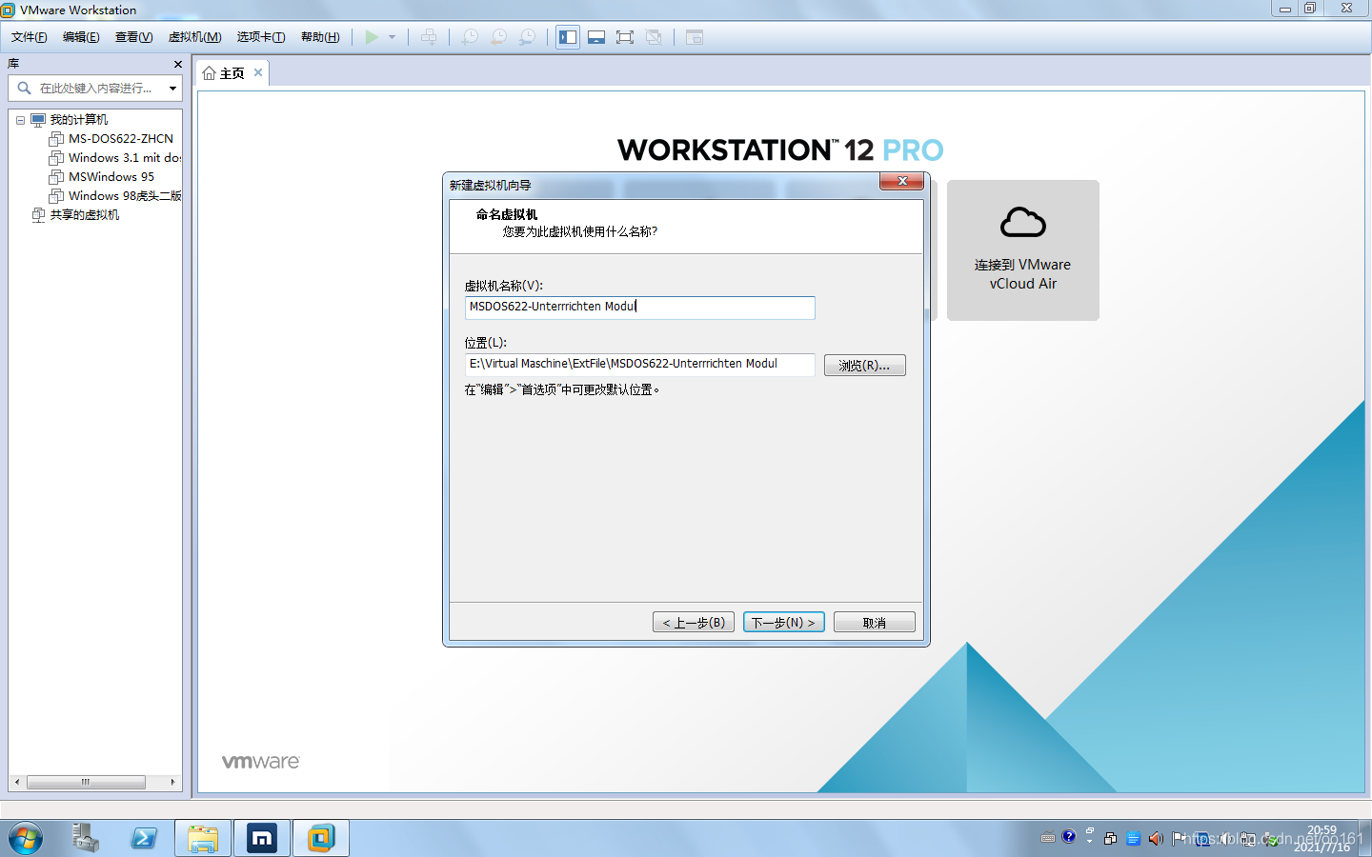Switch to the 主页 tab

click(232, 73)
